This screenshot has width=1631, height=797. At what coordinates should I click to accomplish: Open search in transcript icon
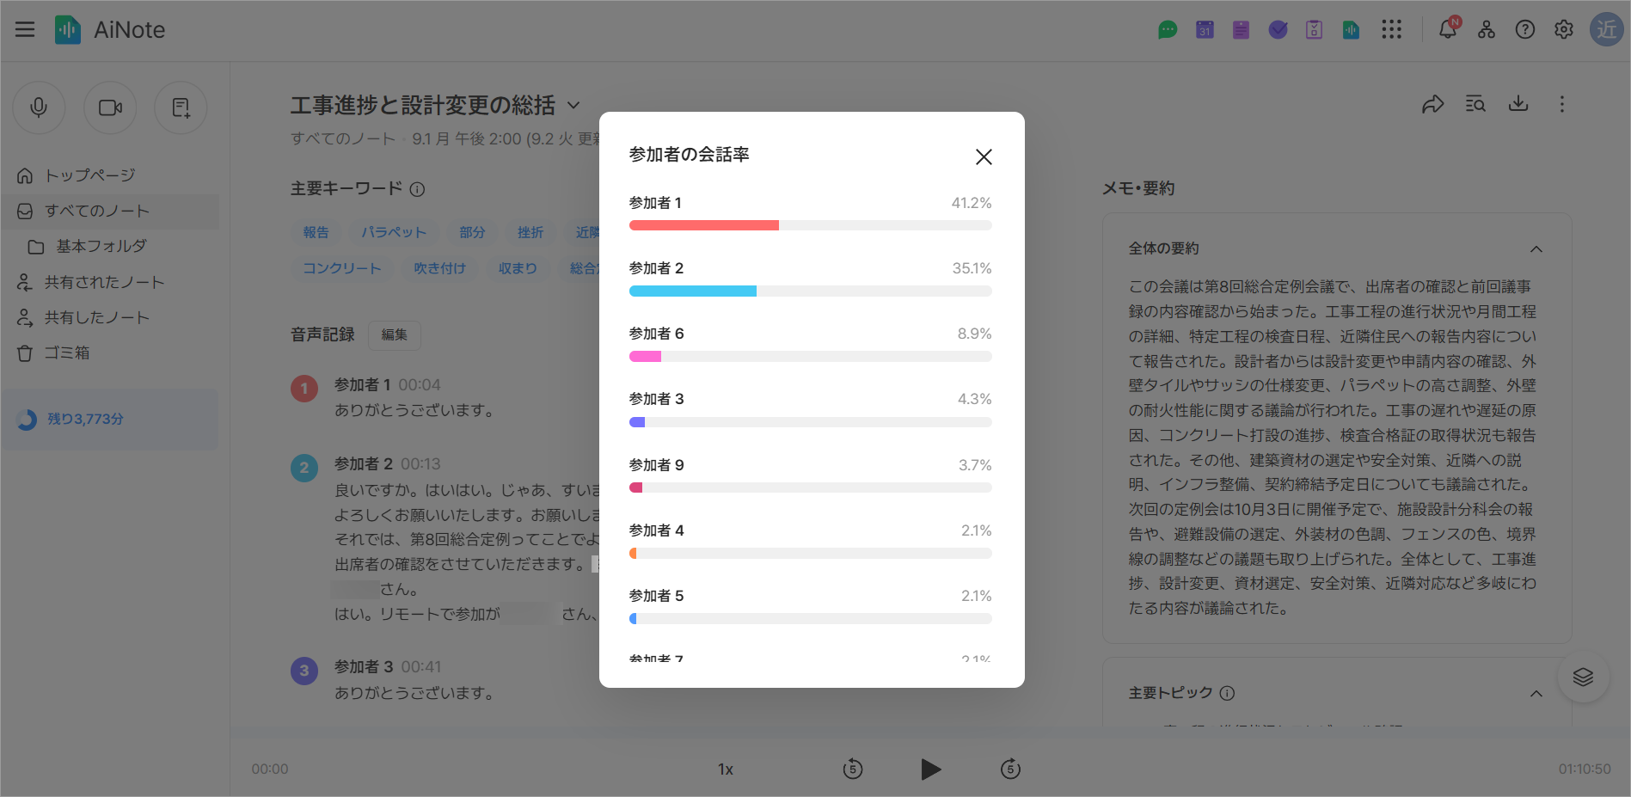[x=1475, y=105]
